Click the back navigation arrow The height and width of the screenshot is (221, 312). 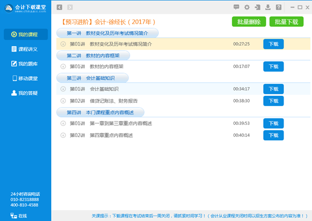tap(59, 8)
